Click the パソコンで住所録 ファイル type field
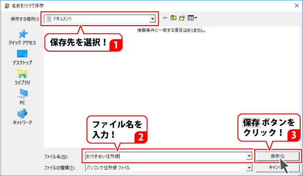 click(166, 167)
